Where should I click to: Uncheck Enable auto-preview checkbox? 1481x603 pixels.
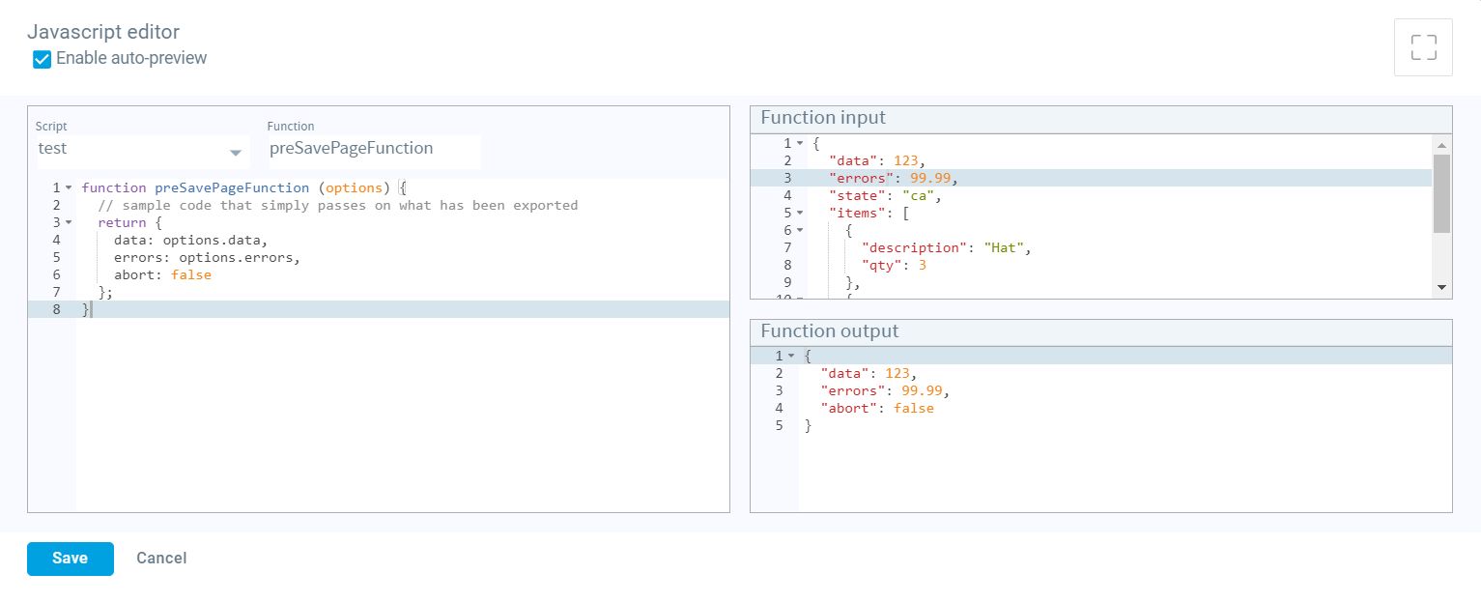pyautogui.click(x=42, y=59)
